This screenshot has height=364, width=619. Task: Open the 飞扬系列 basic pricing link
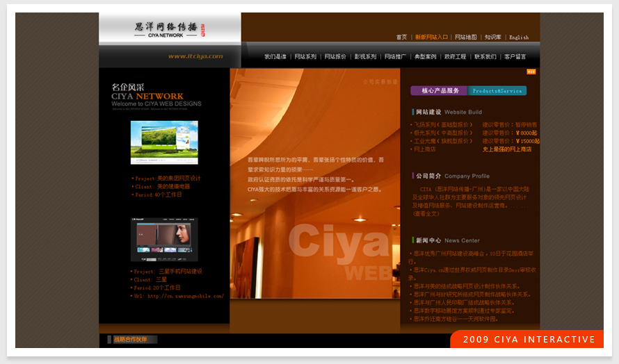pos(441,124)
